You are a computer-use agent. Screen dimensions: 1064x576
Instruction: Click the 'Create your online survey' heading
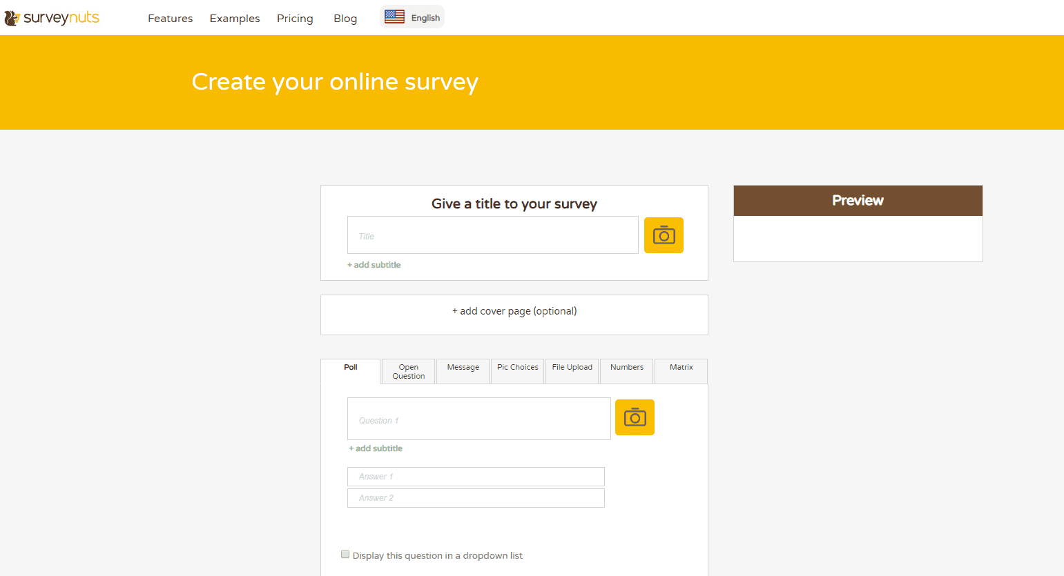[x=335, y=82]
